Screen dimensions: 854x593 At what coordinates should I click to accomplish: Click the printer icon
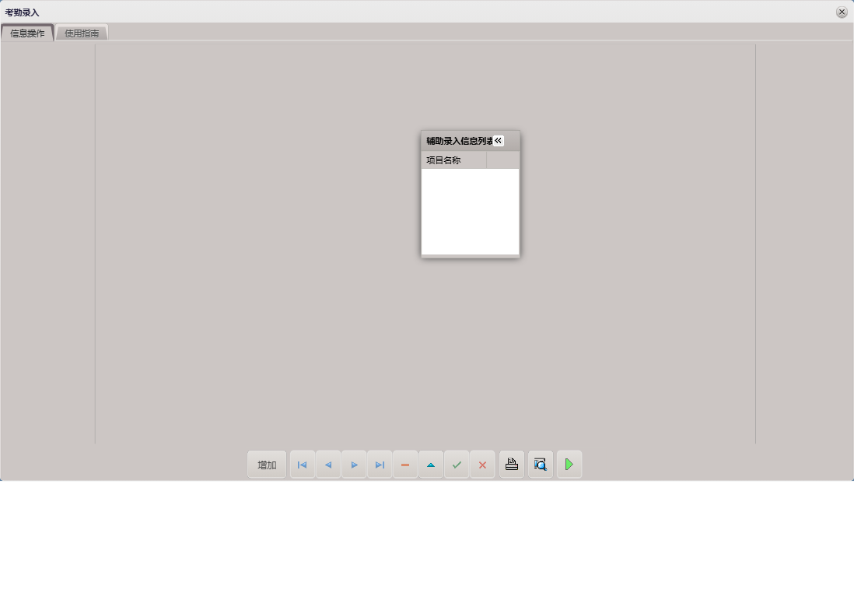coord(512,465)
